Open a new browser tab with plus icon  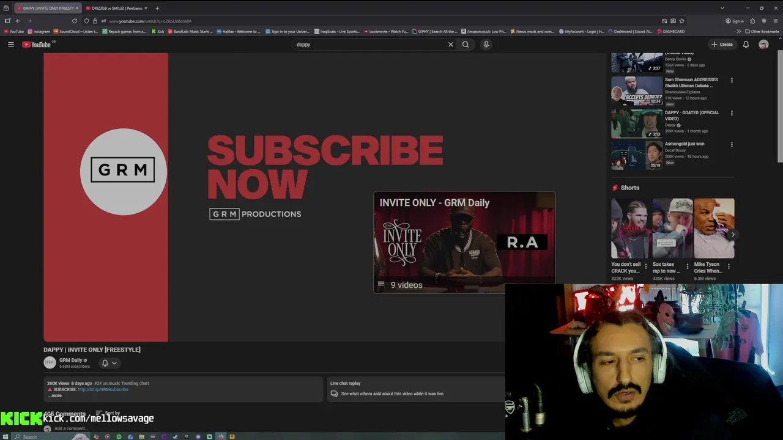pos(157,8)
